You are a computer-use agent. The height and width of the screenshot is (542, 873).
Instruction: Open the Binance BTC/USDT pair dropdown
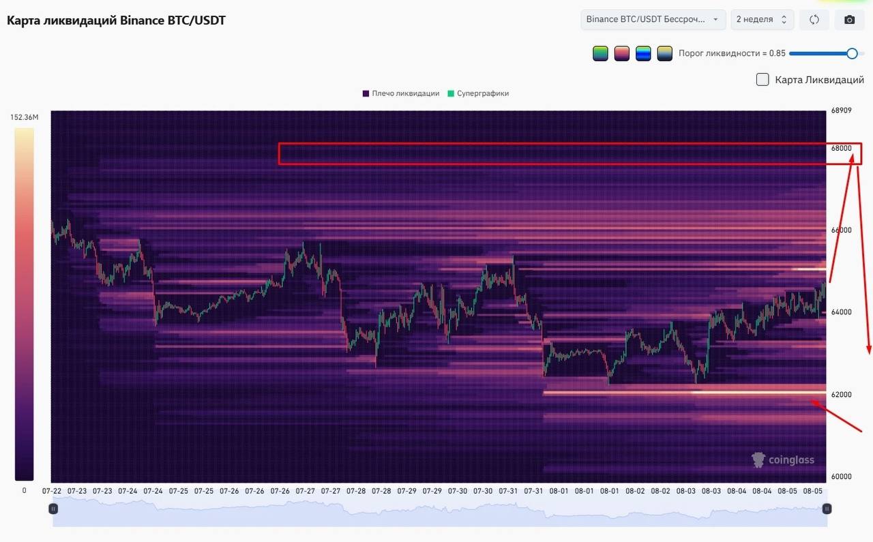point(653,20)
